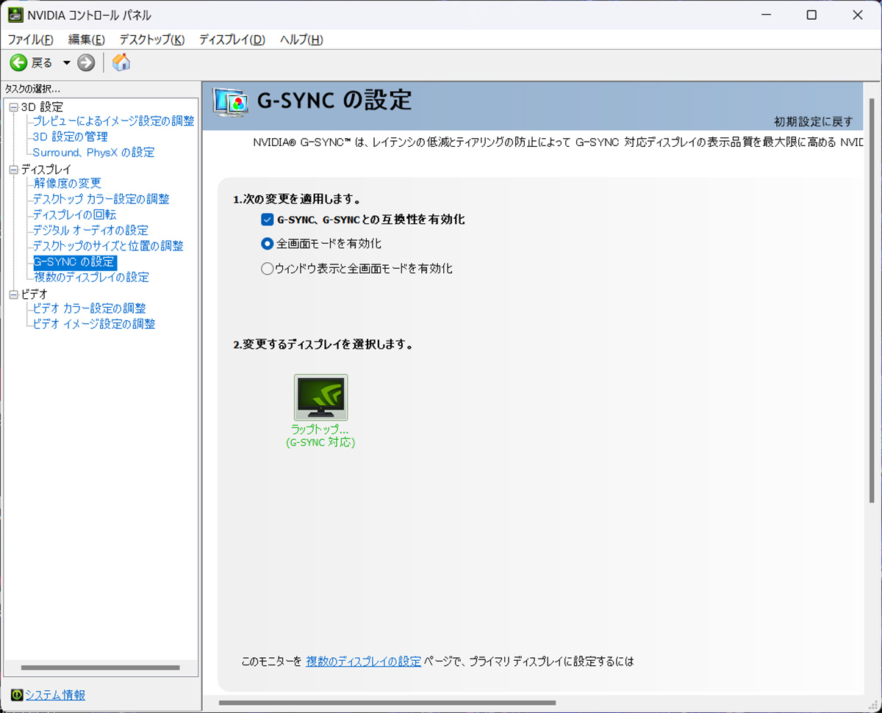Screen dimensions: 882x713
Task: Click the main panel horizontal scrollbar
Action: (x=388, y=703)
